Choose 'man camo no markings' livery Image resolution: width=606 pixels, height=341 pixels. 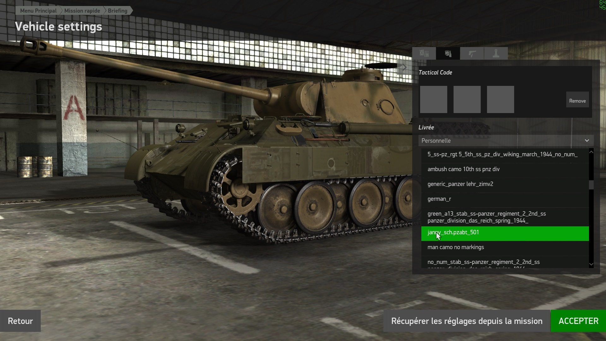coord(505,247)
